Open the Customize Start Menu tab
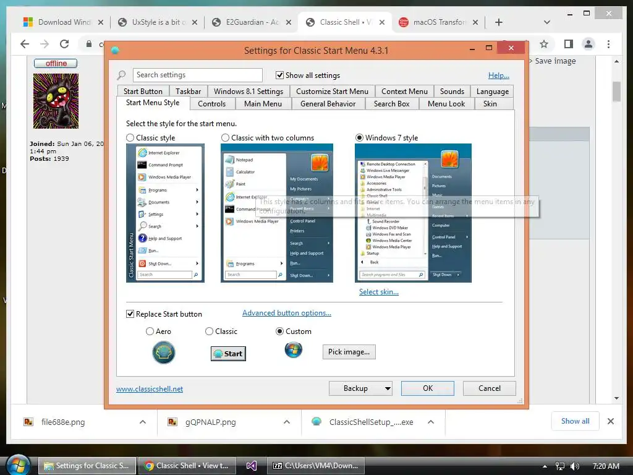 tap(332, 92)
